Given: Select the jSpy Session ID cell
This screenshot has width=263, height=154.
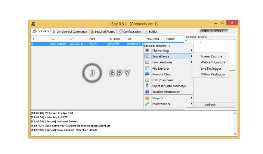Looking at the screenshot, I should (x=59, y=44).
